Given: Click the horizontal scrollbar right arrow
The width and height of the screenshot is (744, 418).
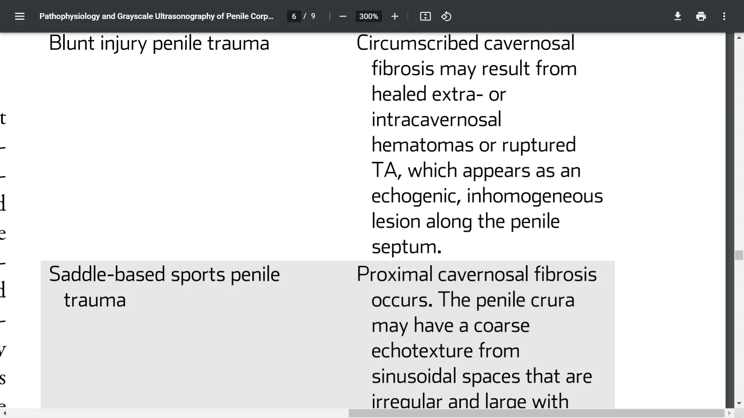Looking at the screenshot, I should (729, 413).
